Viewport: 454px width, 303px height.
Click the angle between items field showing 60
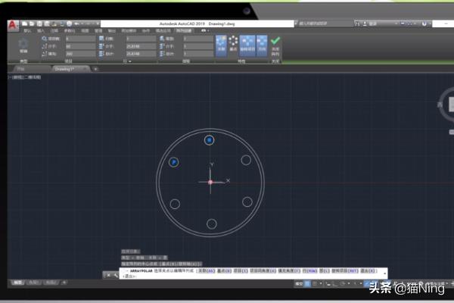coord(80,46)
